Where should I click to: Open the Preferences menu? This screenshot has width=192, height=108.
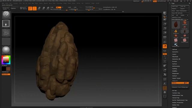[x=59, y=3]
